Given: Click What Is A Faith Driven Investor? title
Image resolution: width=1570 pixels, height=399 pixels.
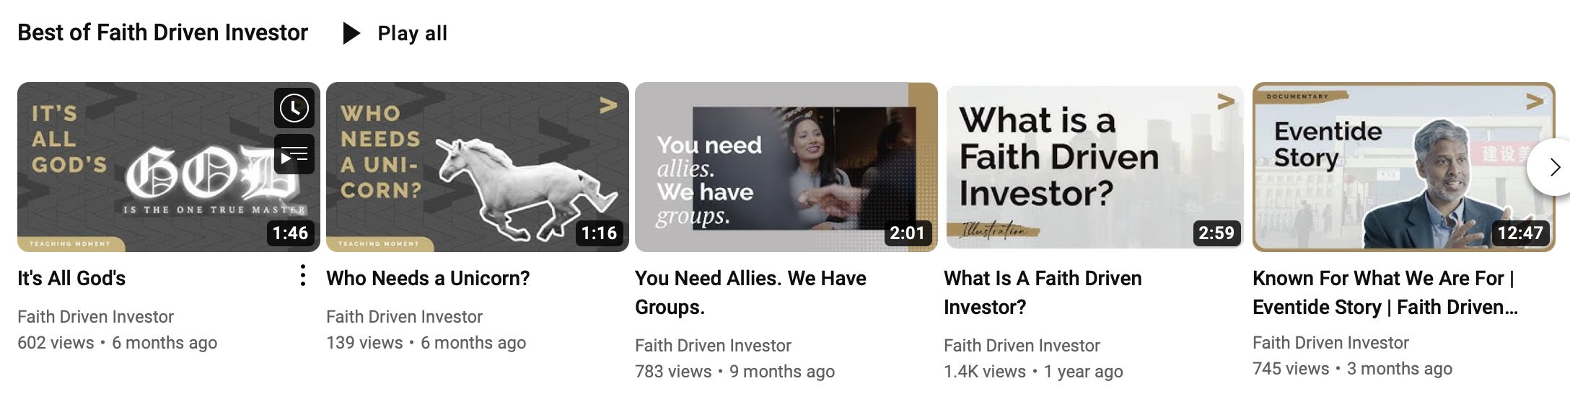Looking at the screenshot, I should click(x=1043, y=292).
